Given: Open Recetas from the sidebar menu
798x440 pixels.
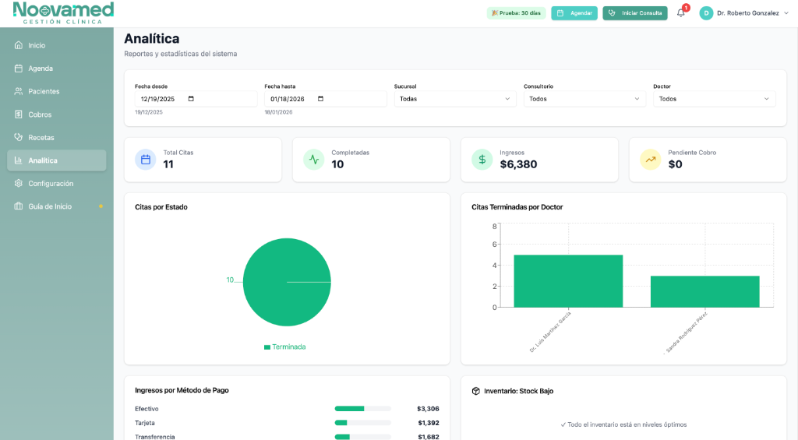Looking at the screenshot, I should (x=56, y=137).
